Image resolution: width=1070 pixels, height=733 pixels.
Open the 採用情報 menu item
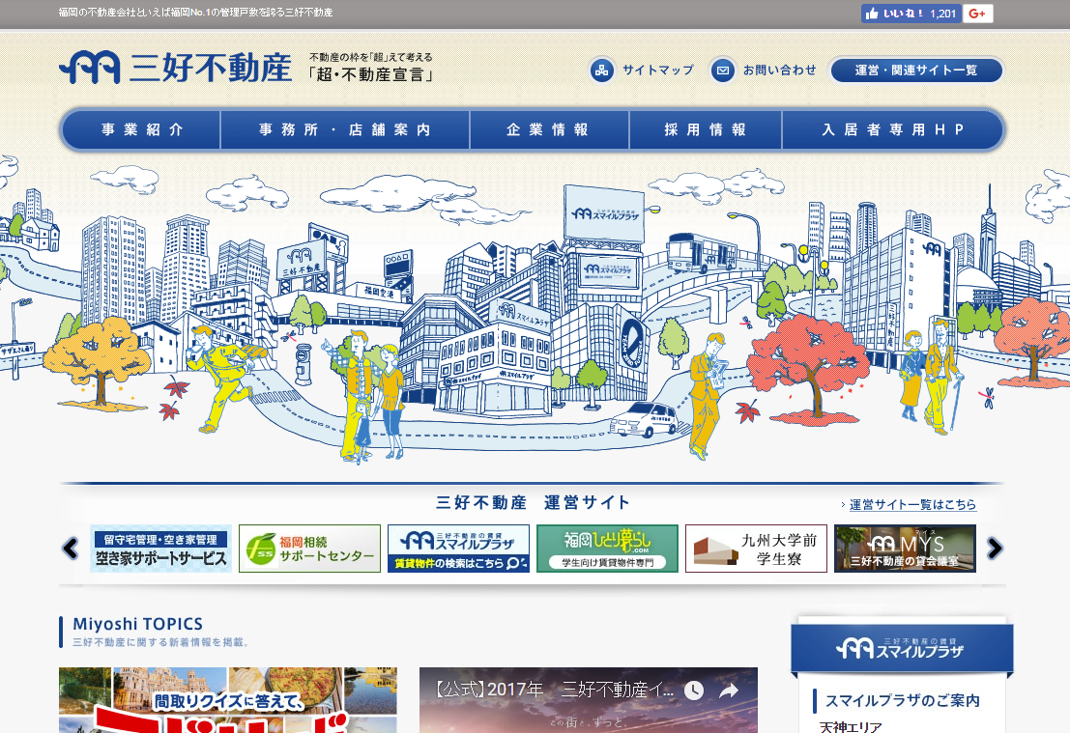pyautogui.click(x=705, y=129)
